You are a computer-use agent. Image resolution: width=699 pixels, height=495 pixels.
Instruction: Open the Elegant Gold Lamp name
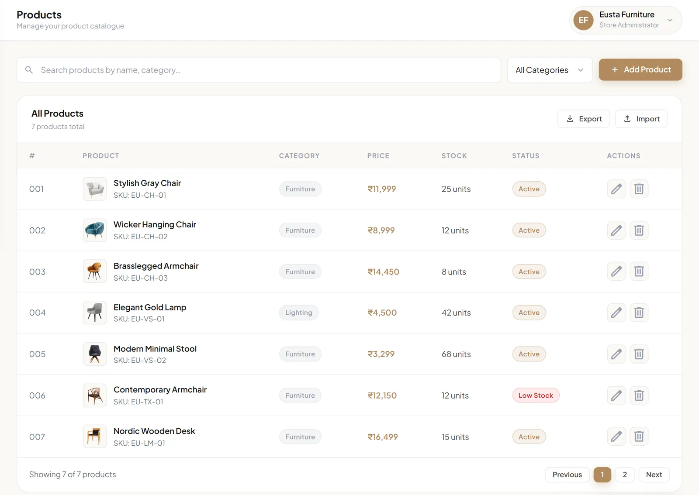click(x=150, y=307)
